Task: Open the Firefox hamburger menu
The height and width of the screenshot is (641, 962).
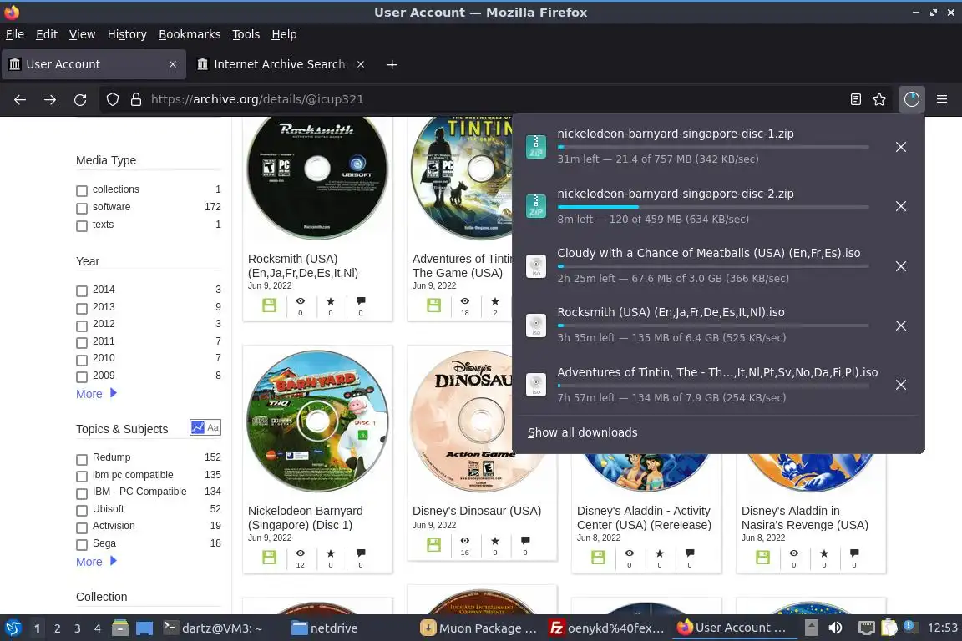Action: coord(942,99)
